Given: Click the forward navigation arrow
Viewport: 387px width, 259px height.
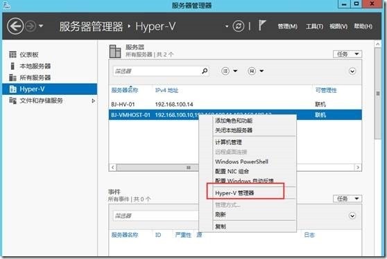Looking at the screenshot, I should (x=31, y=26).
